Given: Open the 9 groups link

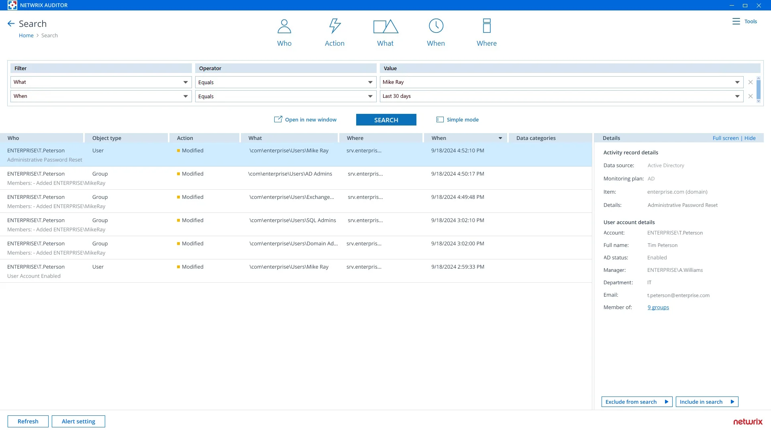Looking at the screenshot, I should 658,308.
